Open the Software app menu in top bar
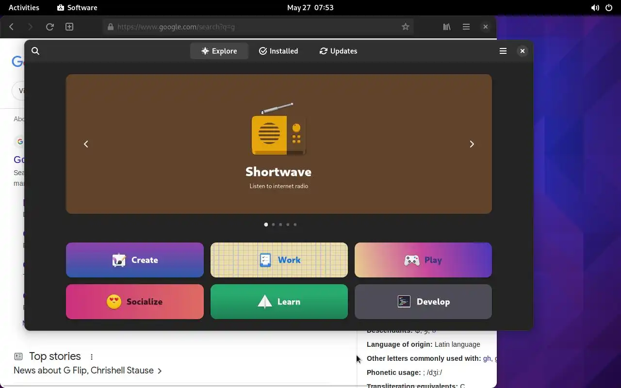The width and height of the screenshot is (621, 388). click(77, 7)
